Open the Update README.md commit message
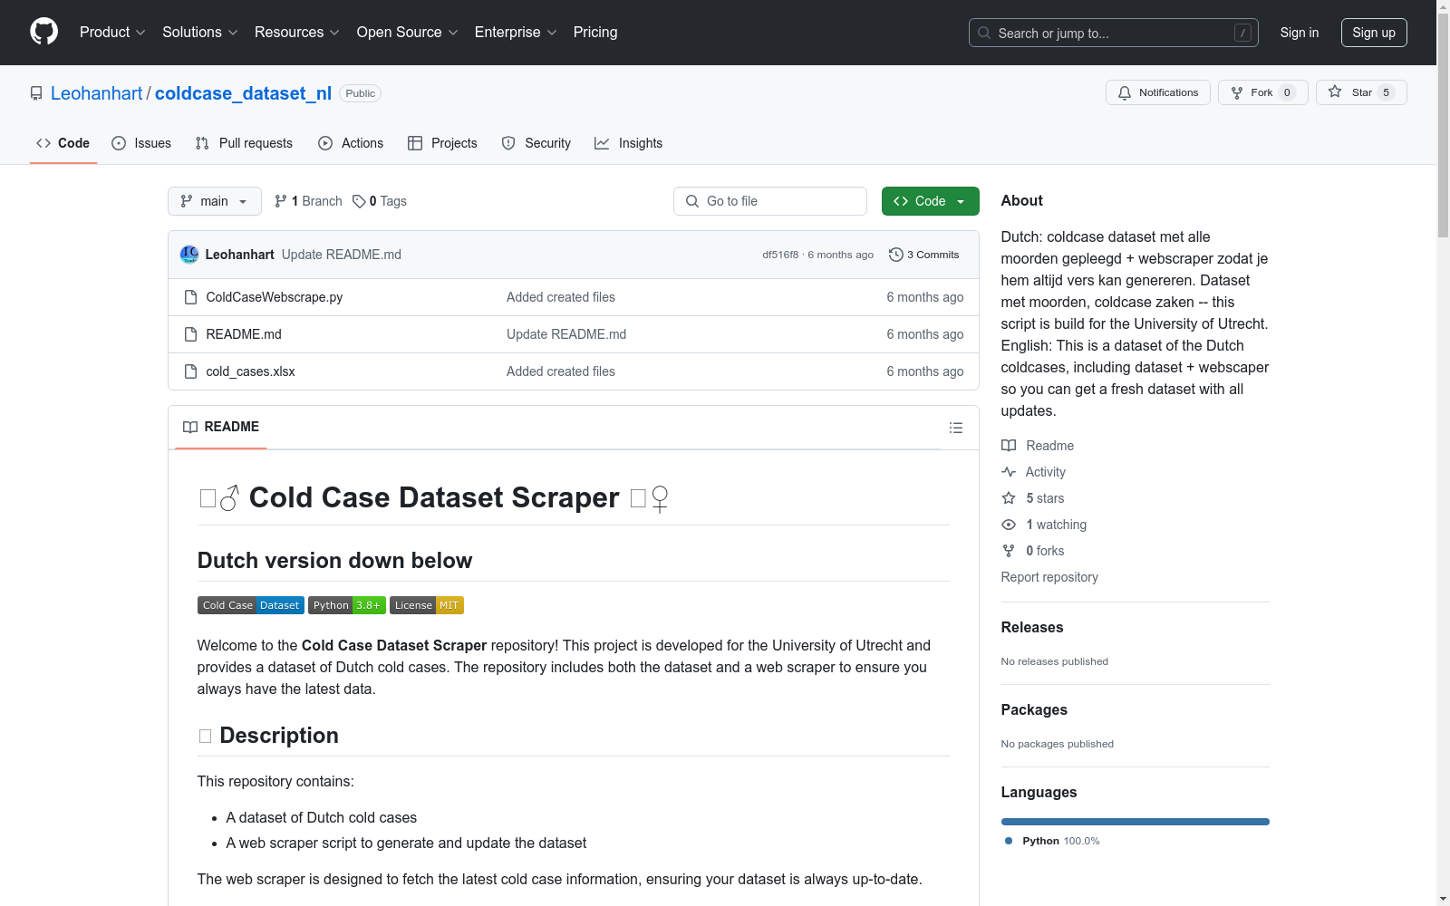 tap(342, 255)
